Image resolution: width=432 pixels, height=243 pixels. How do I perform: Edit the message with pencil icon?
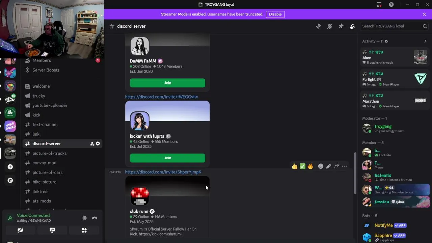coord(328,166)
